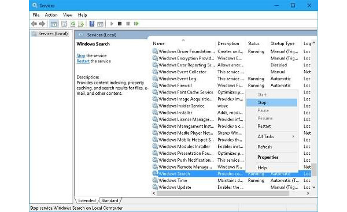The height and width of the screenshot is (212, 347).
Task: Select Windows Image Acquisition service
Action: [x=186, y=99]
